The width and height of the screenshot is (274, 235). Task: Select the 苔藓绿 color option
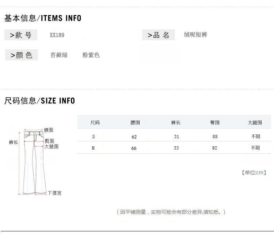(x=59, y=55)
